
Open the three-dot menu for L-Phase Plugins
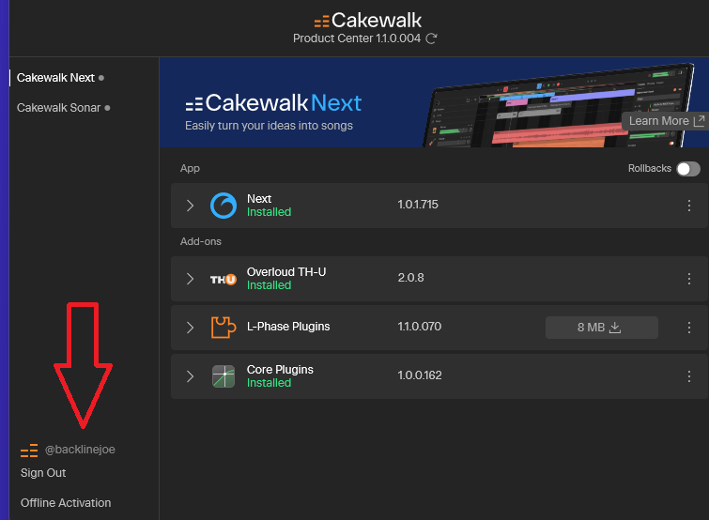coord(688,328)
